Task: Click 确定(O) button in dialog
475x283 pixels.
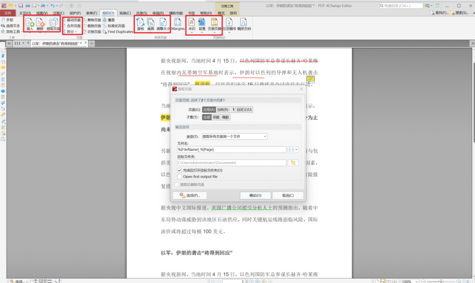Action: point(255,196)
